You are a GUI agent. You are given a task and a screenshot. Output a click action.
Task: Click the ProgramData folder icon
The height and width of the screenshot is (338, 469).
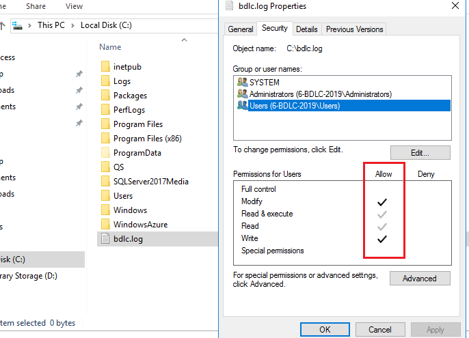click(105, 153)
